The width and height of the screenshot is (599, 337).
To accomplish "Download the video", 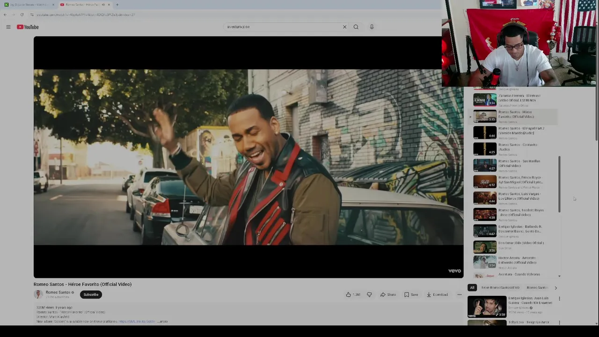I will [x=437, y=294].
